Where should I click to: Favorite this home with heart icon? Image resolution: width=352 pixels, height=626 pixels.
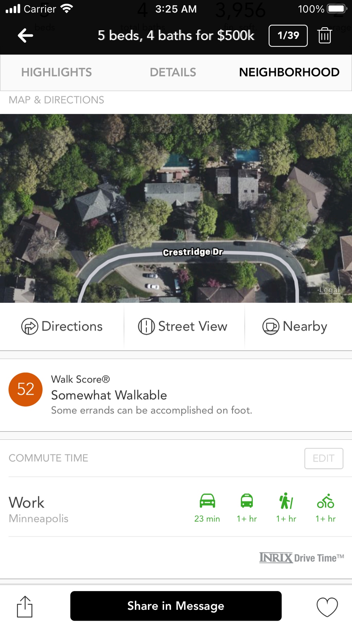pyautogui.click(x=327, y=607)
